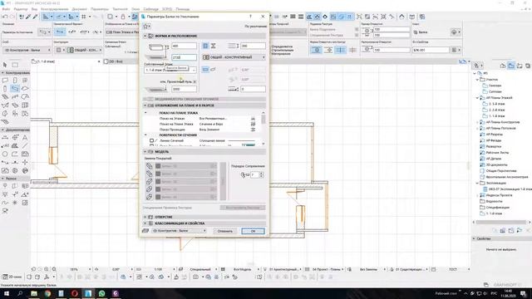
Task: Open Окно menu
Action: pos(135,9)
